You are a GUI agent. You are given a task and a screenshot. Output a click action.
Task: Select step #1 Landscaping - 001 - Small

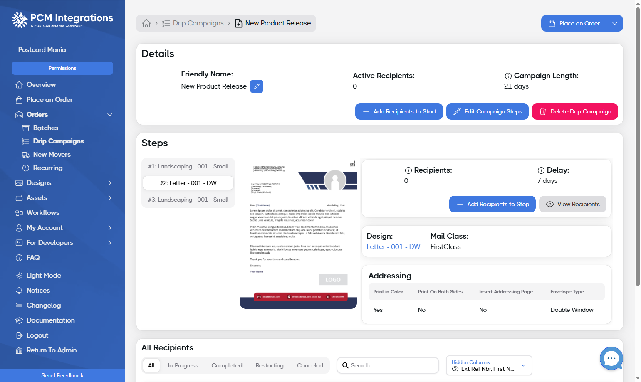(188, 166)
